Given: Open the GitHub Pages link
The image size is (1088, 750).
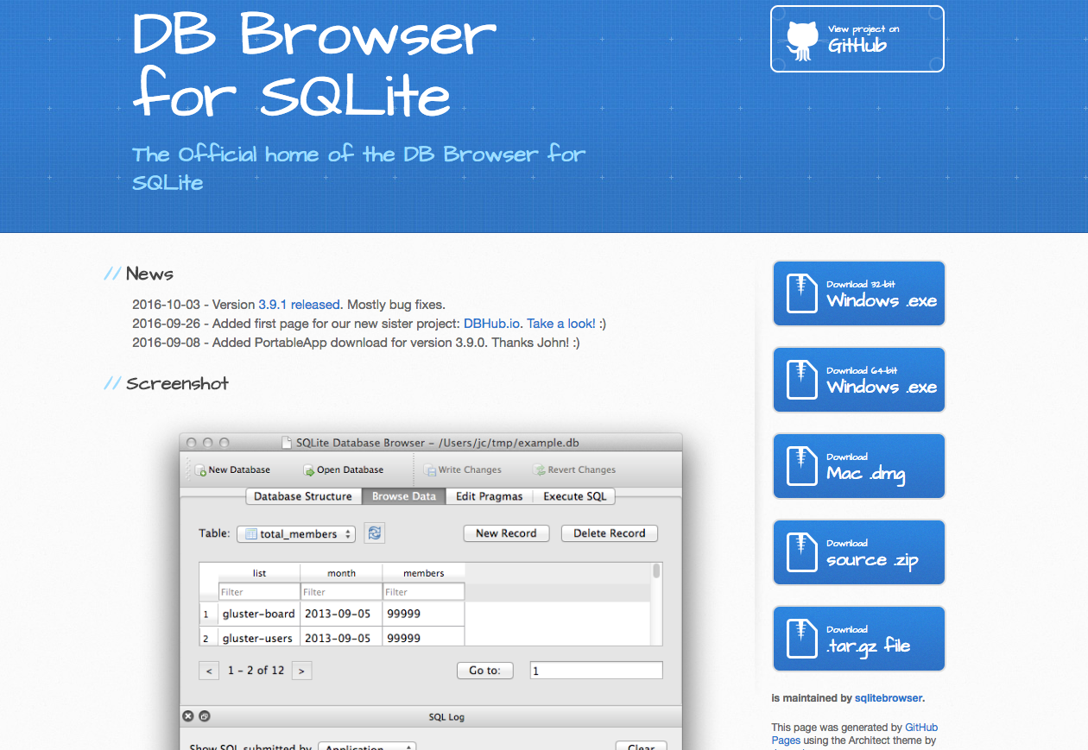Looking at the screenshot, I should click(854, 734).
